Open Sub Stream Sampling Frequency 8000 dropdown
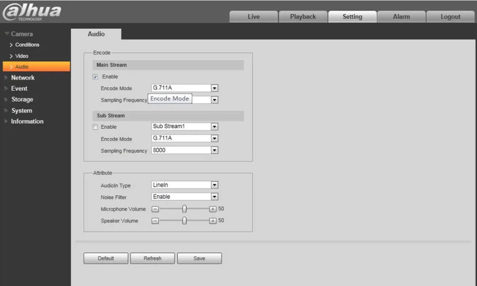This screenshot has height=286, width=477. (x=185, y=150)
